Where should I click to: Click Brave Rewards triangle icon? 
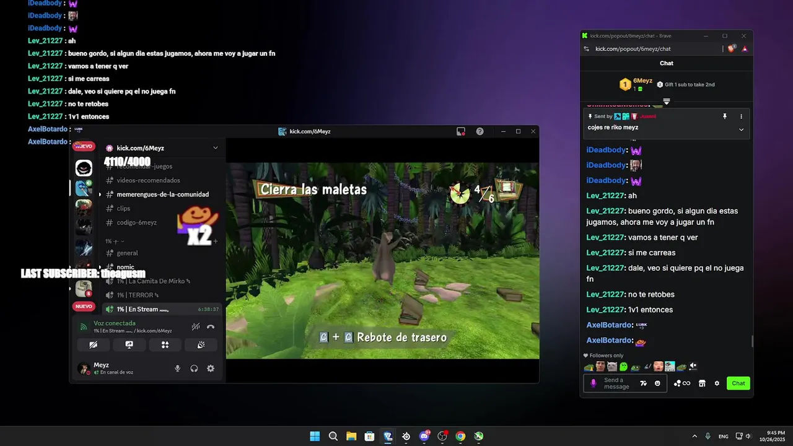point(745,48)
